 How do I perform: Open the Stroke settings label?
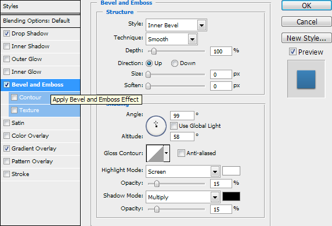point(20,174)
